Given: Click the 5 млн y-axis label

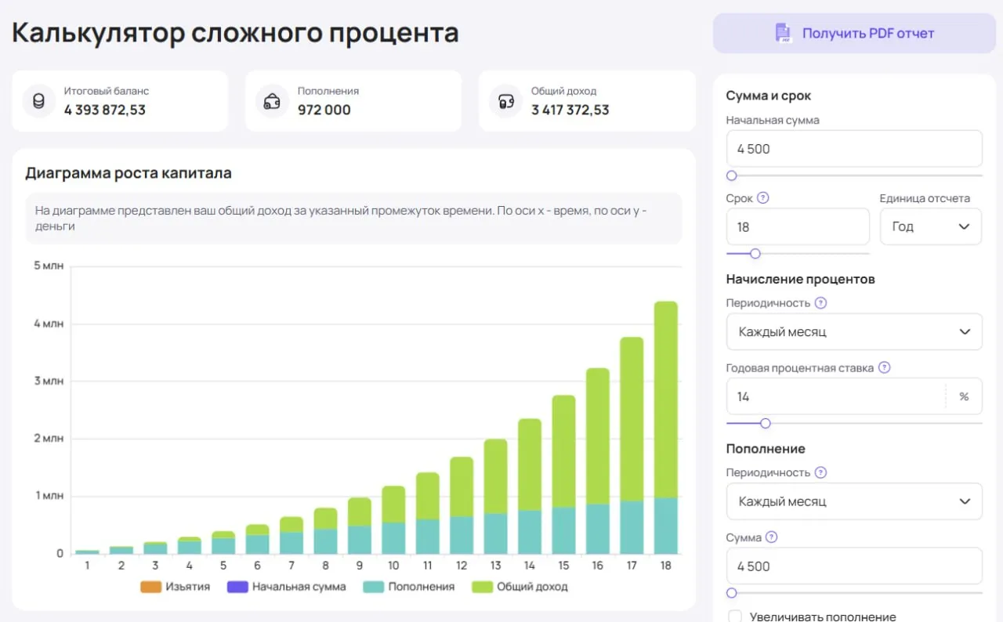Looking at the screenshot, I should click(48, 266).
